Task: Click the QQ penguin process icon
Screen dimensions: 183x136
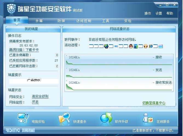Action: [131, 46]
